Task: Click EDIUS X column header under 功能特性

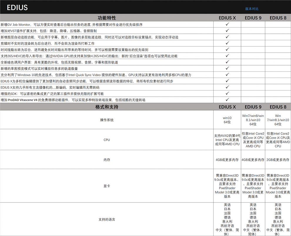Action: (x=227, y=18)
